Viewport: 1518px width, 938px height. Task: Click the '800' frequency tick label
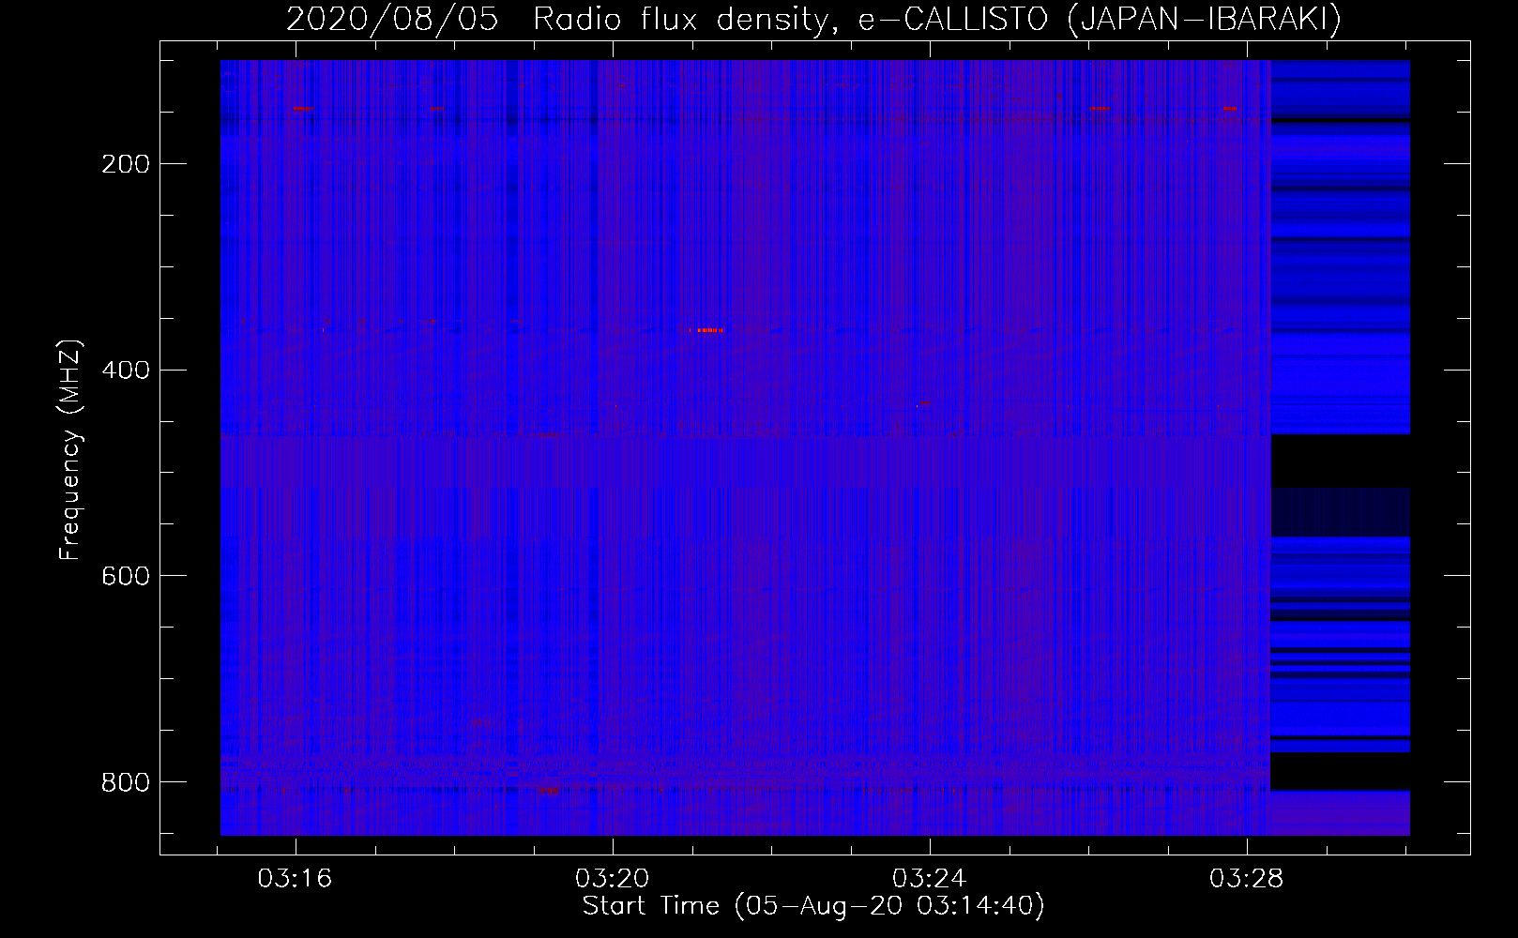point(126,782)
